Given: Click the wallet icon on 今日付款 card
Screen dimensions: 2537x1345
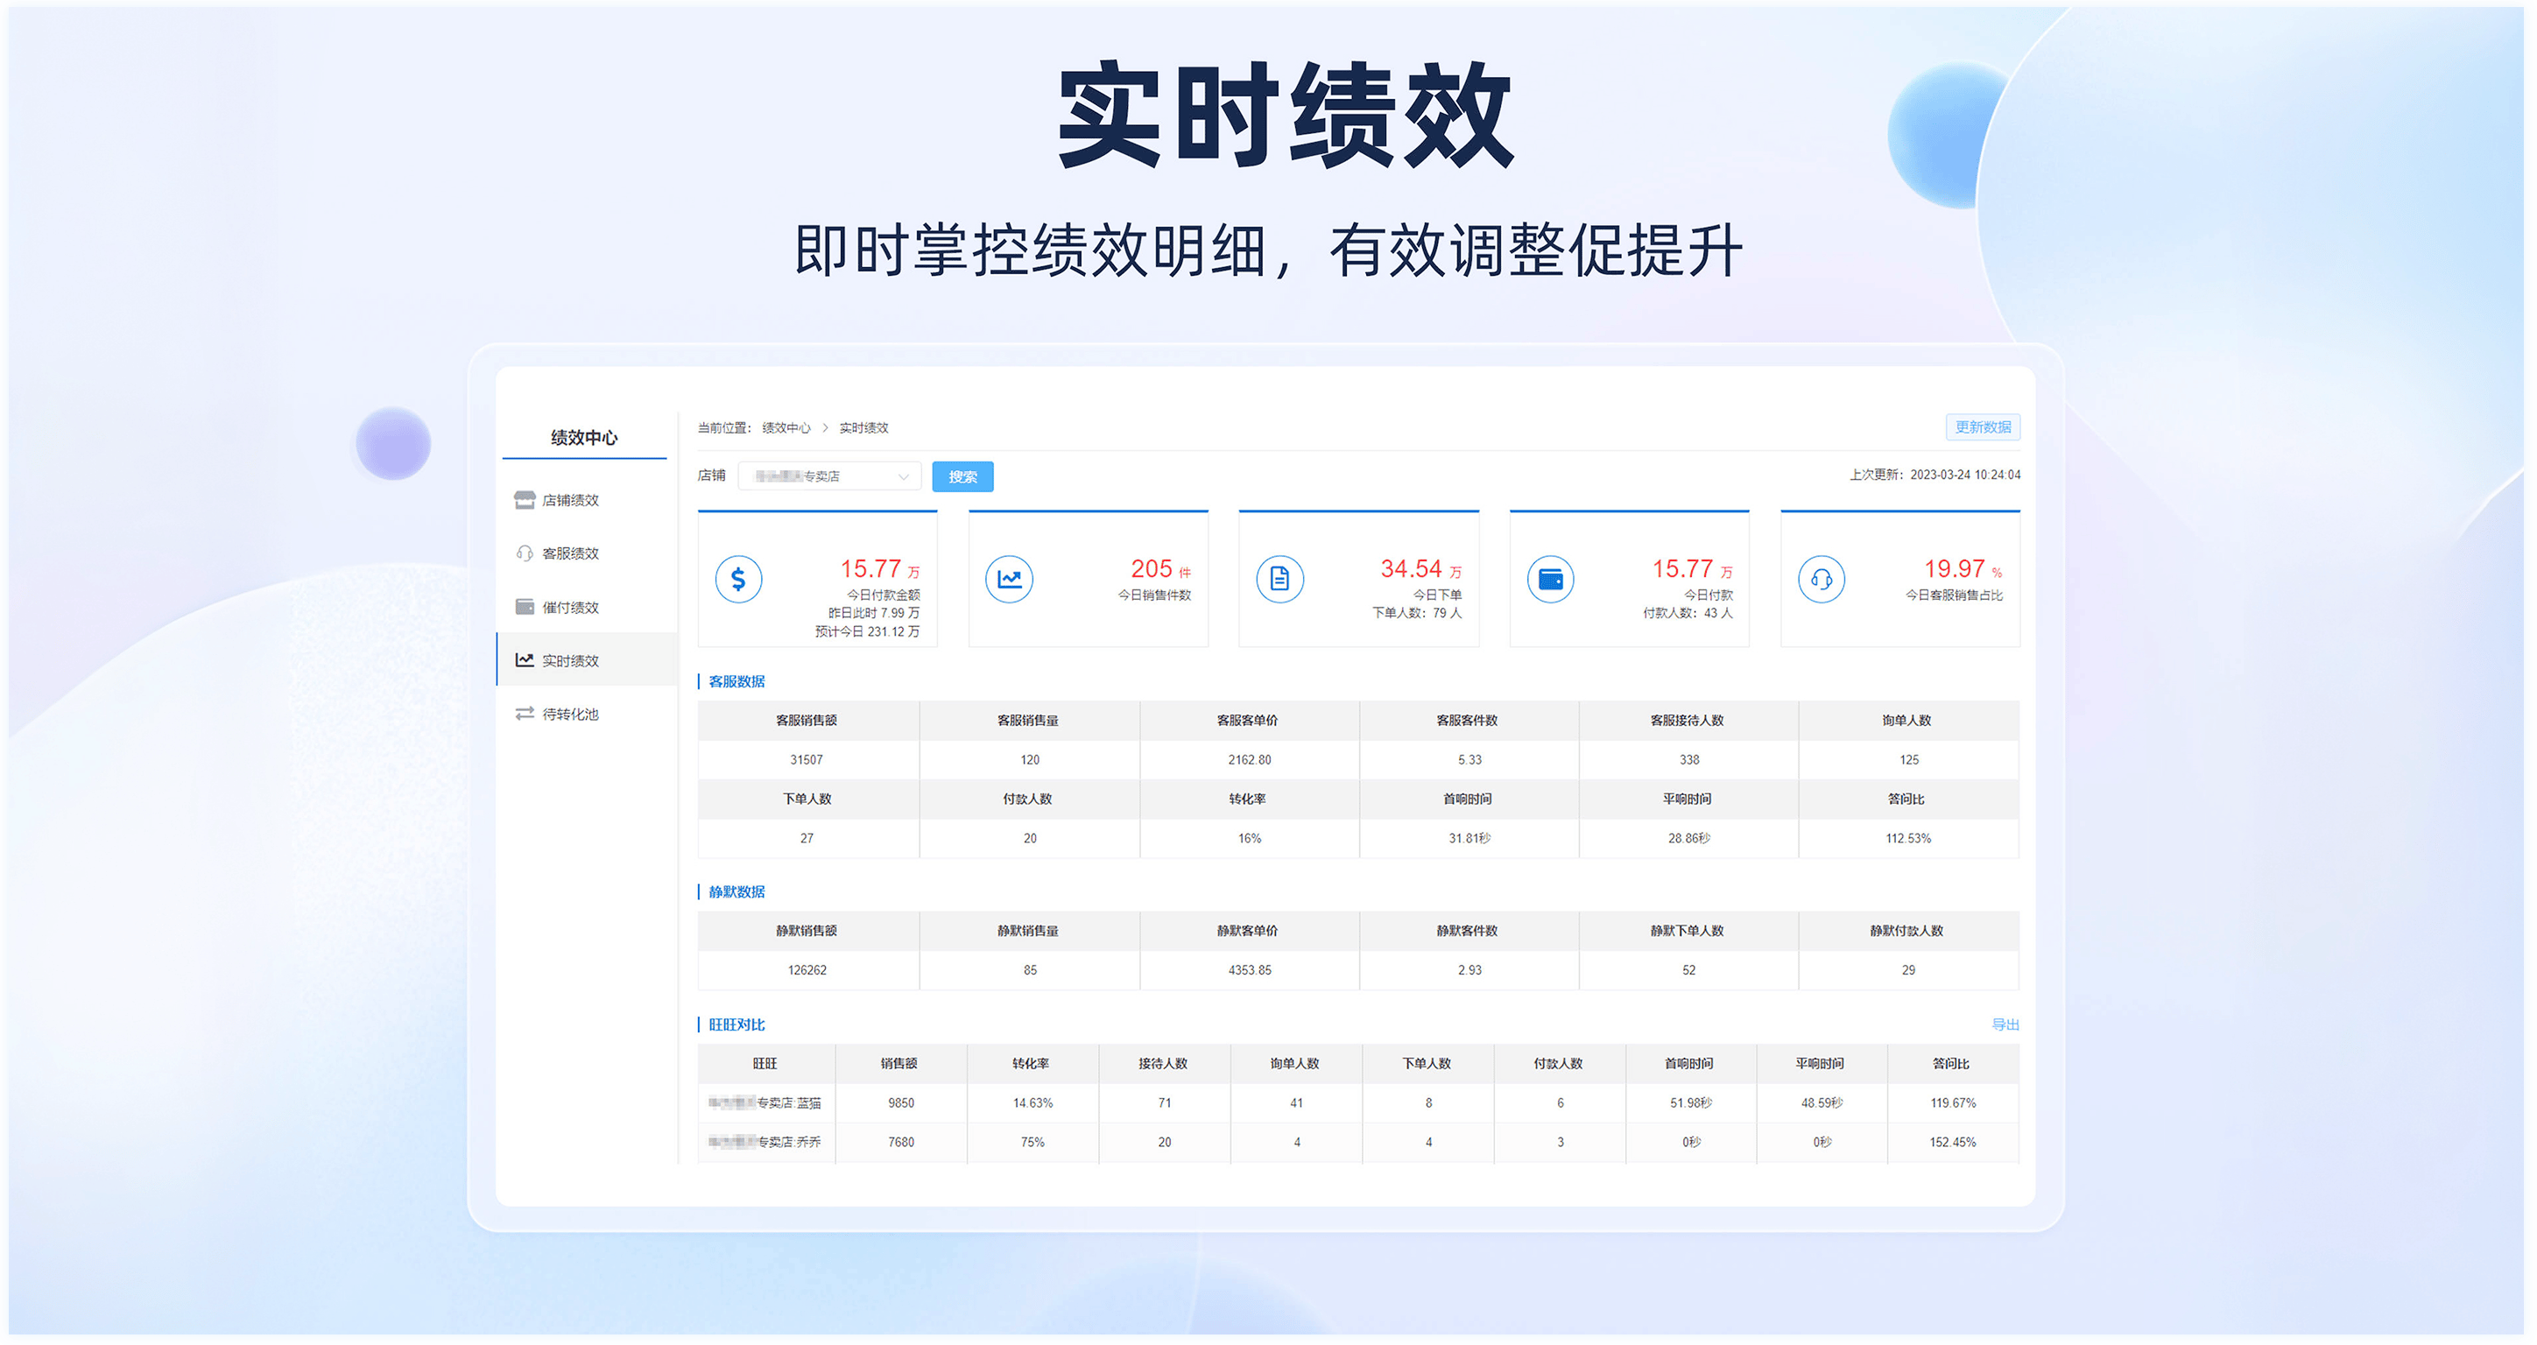Looking at the screenshot, I should tap(1550, 579).
